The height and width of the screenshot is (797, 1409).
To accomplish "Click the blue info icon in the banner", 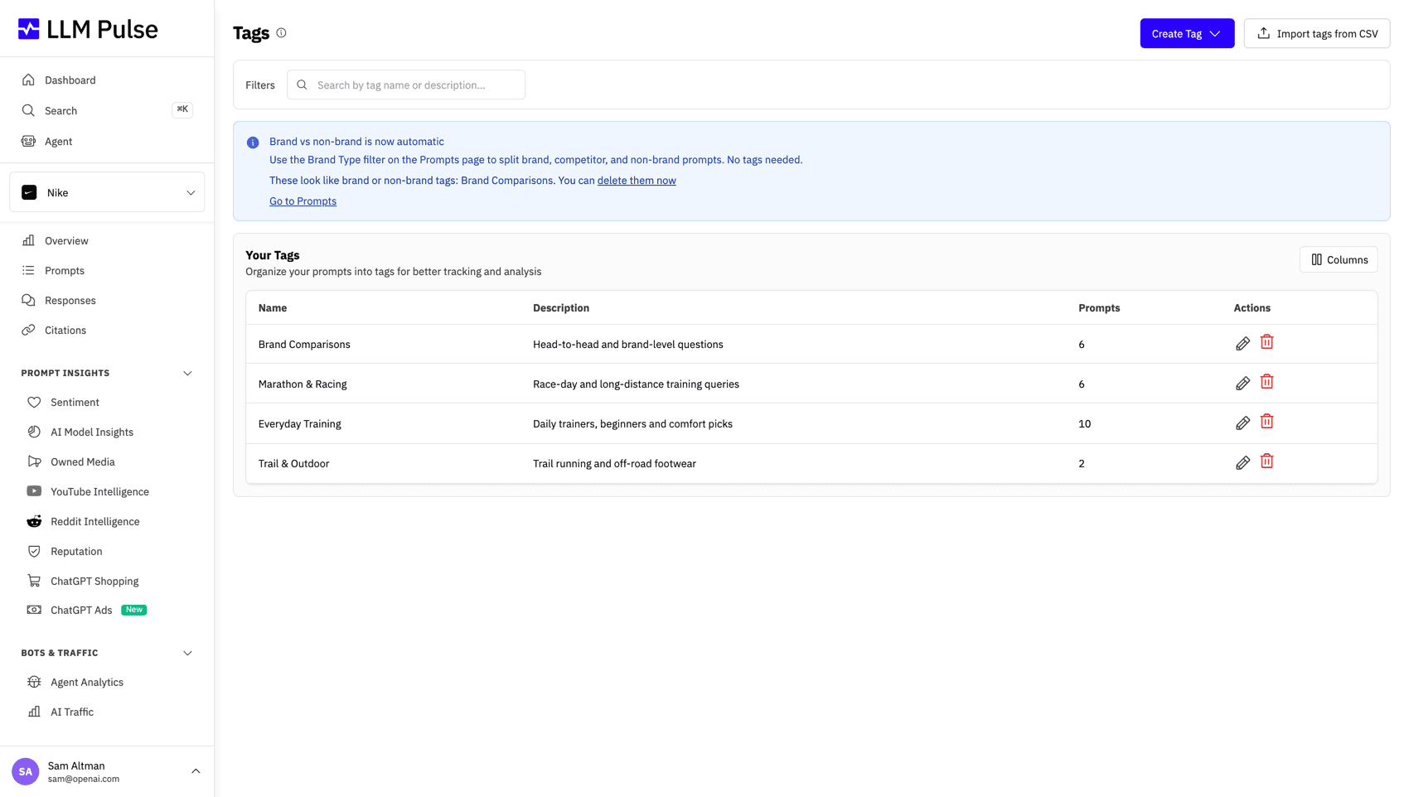I will point(253,142).
